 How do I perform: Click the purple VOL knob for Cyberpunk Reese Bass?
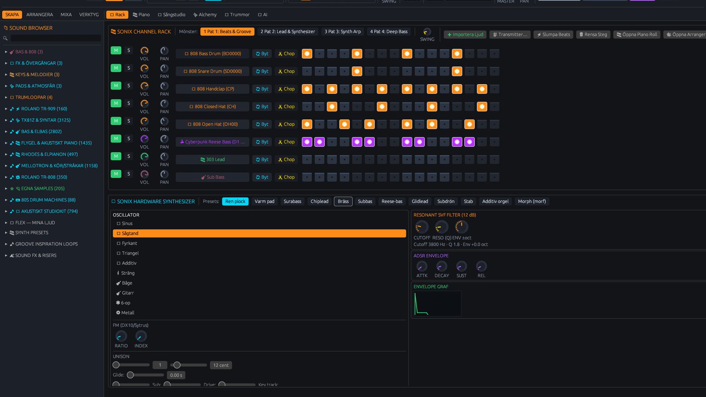(x=144, y=139)
